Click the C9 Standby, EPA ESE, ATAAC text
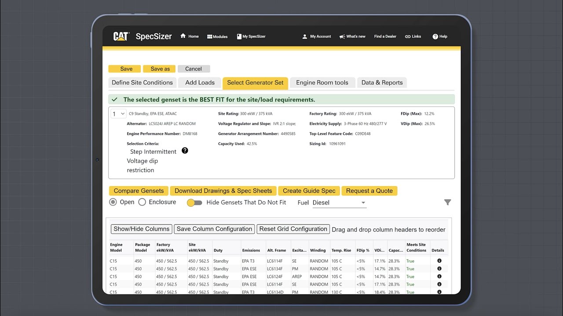563x316 pixels. (153, 114)
